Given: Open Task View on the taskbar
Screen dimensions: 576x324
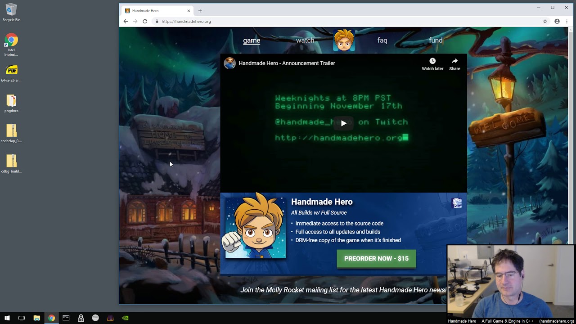Looking at the screenshot, I should coord(22,318).
